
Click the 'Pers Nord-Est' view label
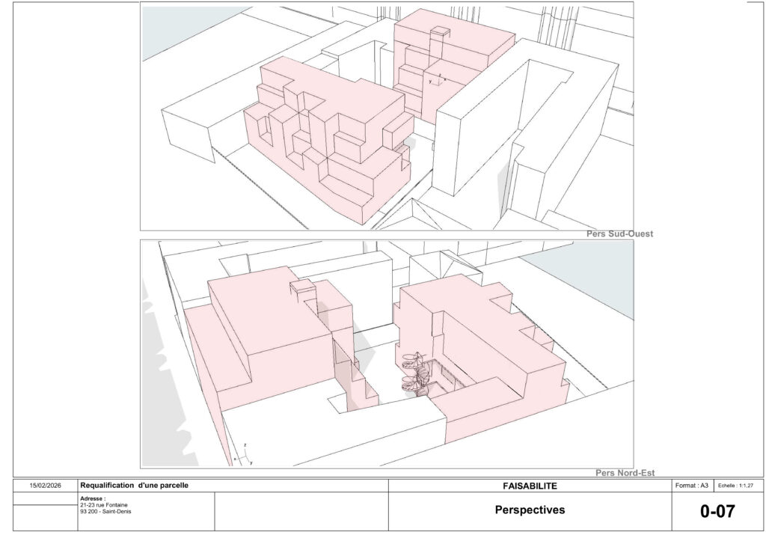click(x=625, y=472)
